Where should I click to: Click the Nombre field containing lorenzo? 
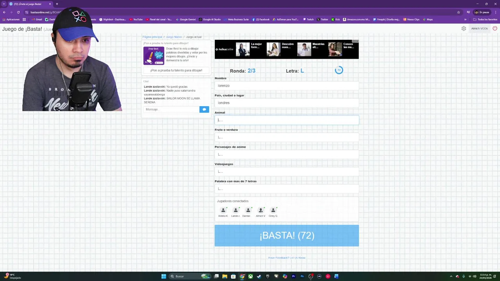pos(287,86)
